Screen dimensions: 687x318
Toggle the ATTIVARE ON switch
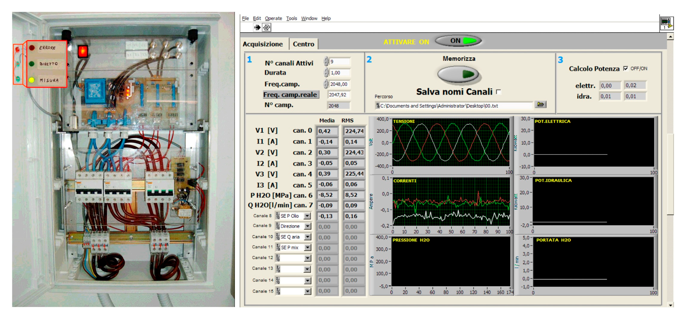tap(458, 41)
